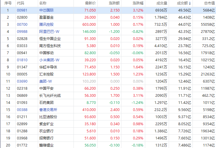Click 香港交易所 price 410.000
This screenshot has width=216, height=148.
tap(89, 110)
